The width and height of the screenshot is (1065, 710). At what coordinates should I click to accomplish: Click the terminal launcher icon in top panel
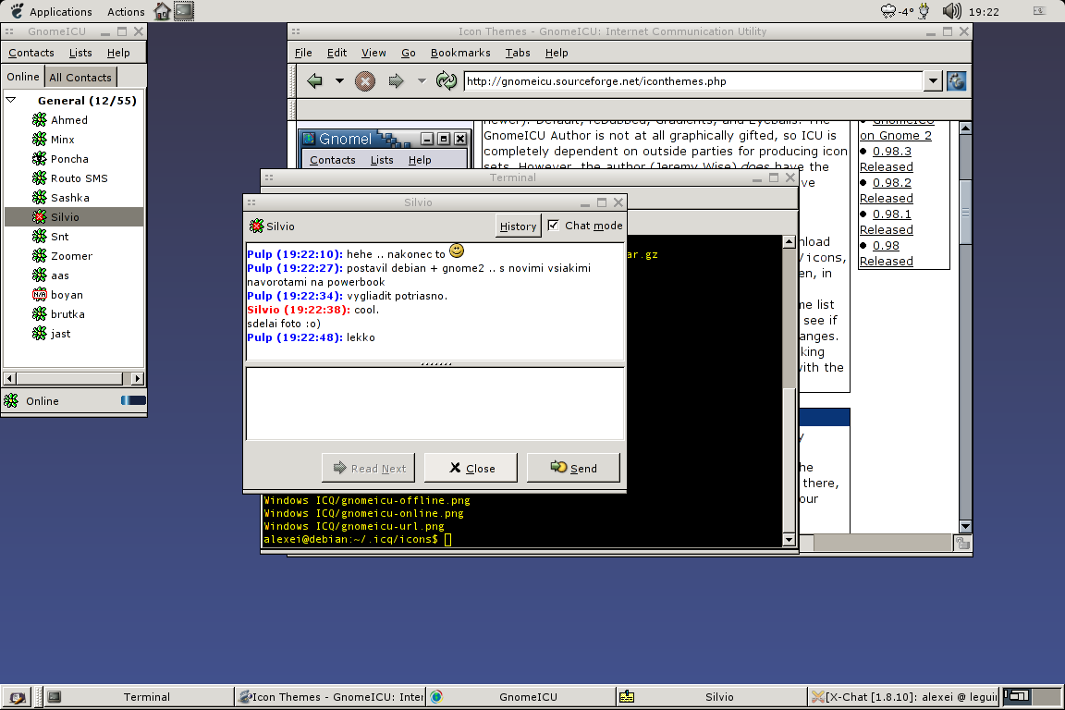click(184, 11)
